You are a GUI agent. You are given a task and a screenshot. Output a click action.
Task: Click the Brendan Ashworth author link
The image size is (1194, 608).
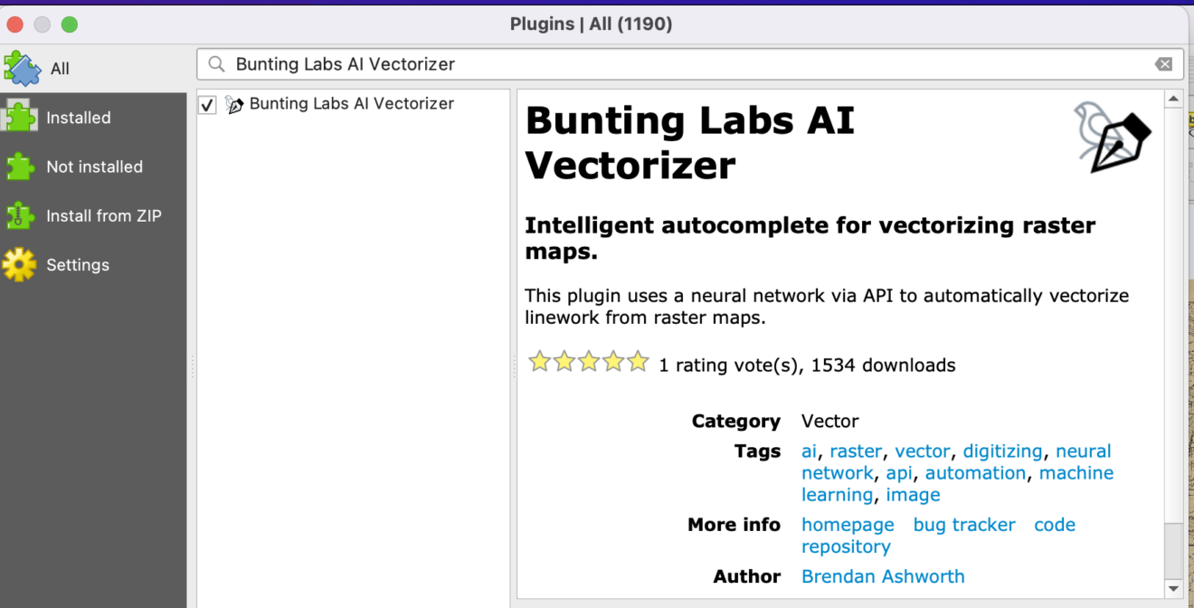883,576
